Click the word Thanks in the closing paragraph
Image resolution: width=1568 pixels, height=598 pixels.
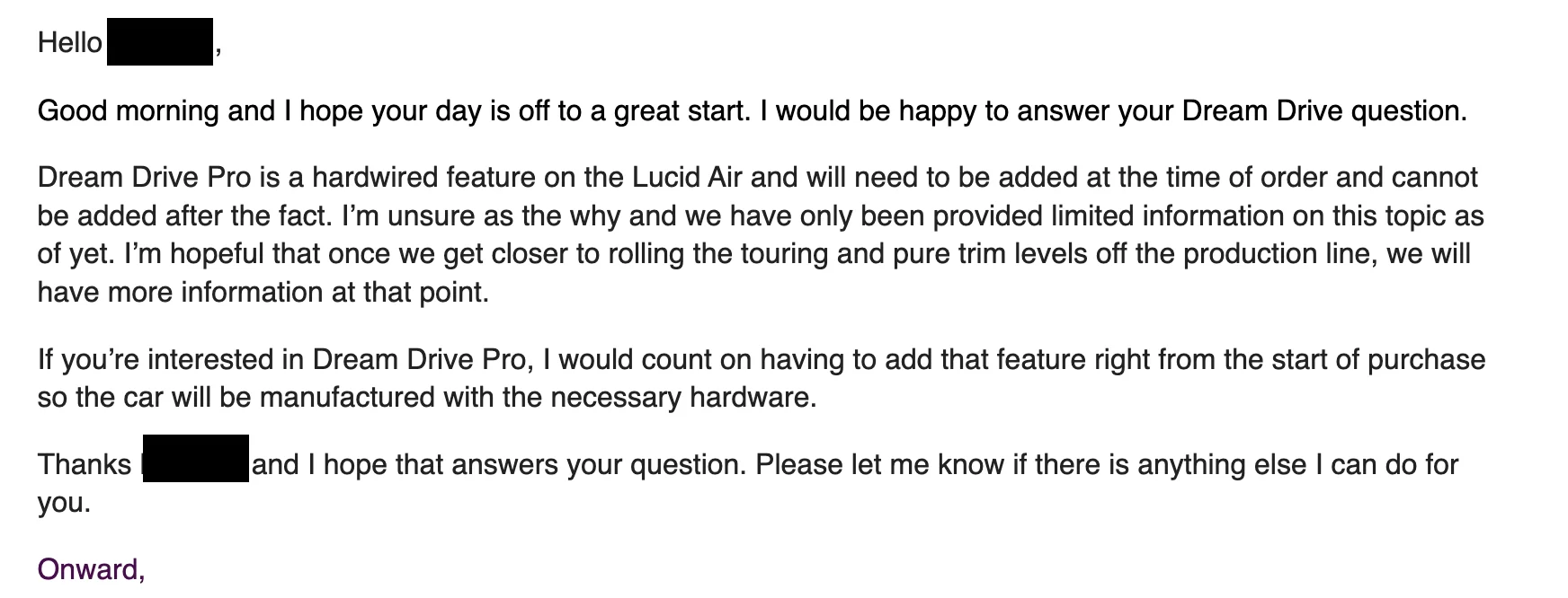click(85, 465)
